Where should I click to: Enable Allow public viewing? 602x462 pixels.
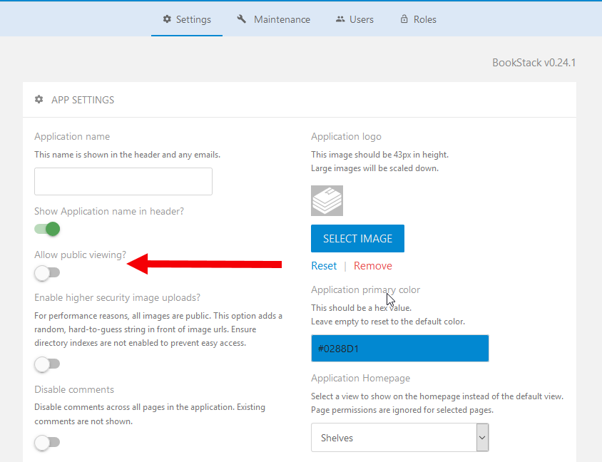(x=47, y=273)
